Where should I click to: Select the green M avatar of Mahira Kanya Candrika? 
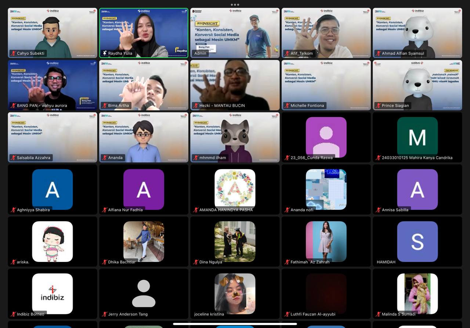tap(417, 136)
